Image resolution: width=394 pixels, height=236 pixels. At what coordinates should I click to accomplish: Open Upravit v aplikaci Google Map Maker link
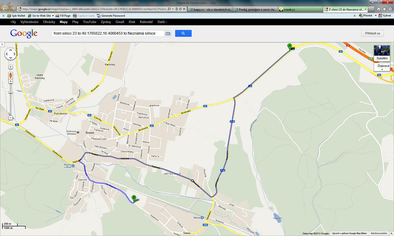click(x=349, y=233)
